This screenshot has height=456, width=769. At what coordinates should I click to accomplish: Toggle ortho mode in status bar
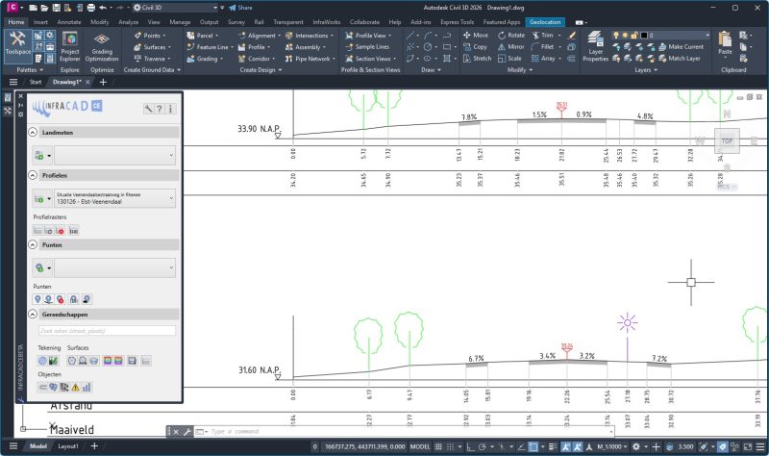pos(470,446)
